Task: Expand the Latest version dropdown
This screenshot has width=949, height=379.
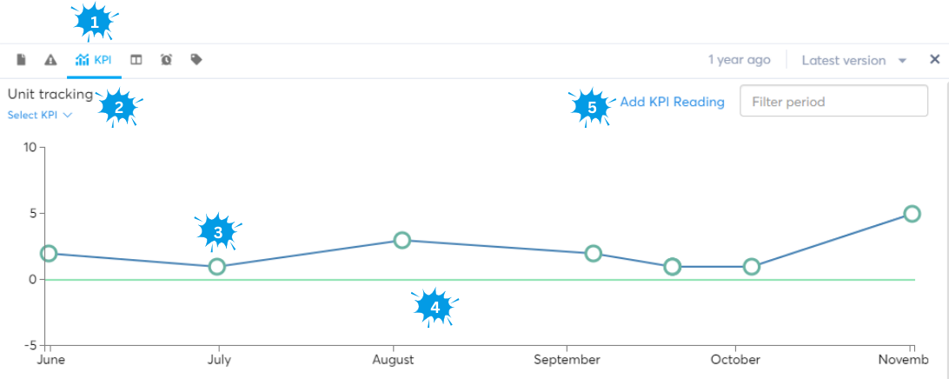Action: click(x=854, y=60)
